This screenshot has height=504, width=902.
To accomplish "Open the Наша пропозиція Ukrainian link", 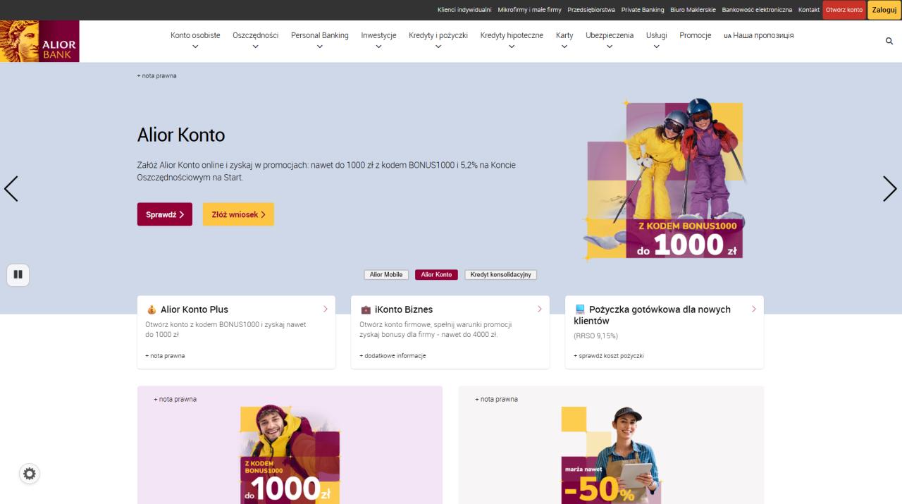I will (x=759, y=35).
